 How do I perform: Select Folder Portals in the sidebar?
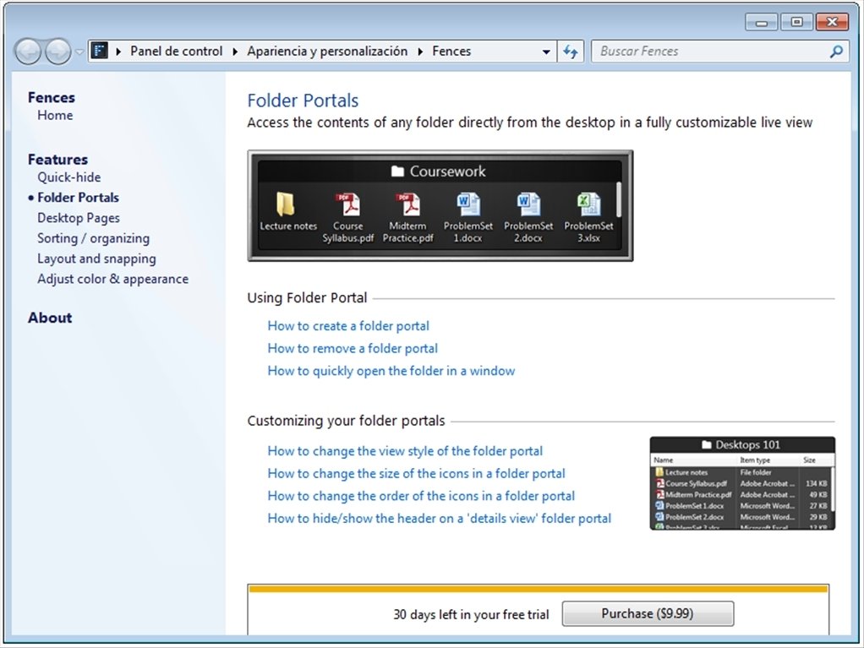[79, 197]
